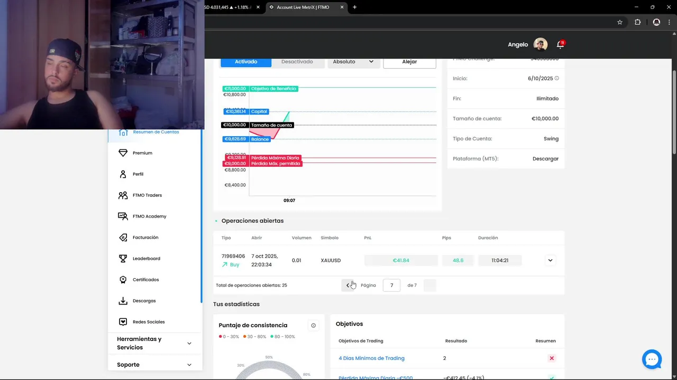Open Certificados badge icon
The width and height of the screenshot is (677, 380).
click(123, 280)
